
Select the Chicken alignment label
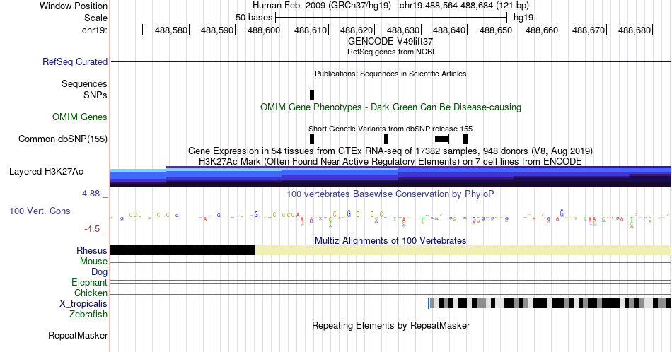91,293
